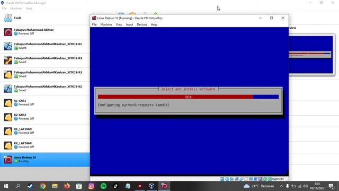This screenshot has height=191, width=339.
Task: Click the audio indicator in VM status bar
Action: (x=231, y=179)
